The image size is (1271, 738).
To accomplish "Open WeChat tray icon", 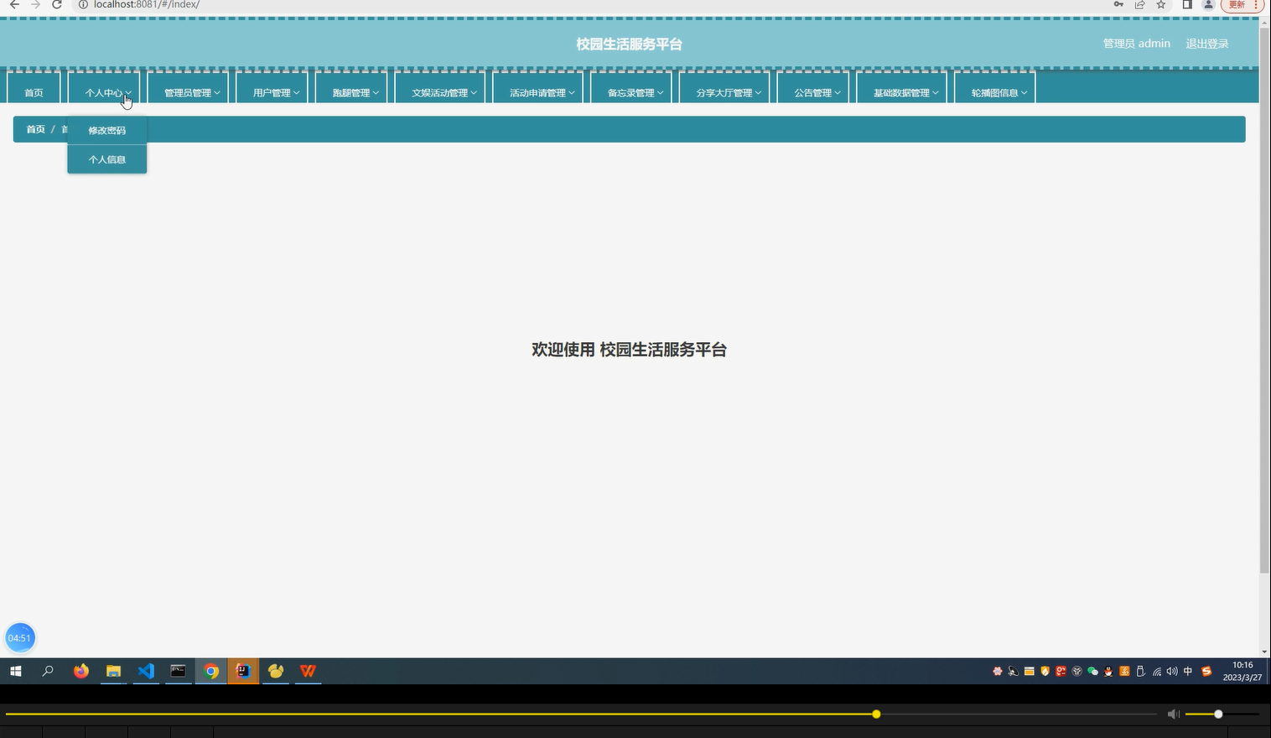I will (x=1092, y=671).
